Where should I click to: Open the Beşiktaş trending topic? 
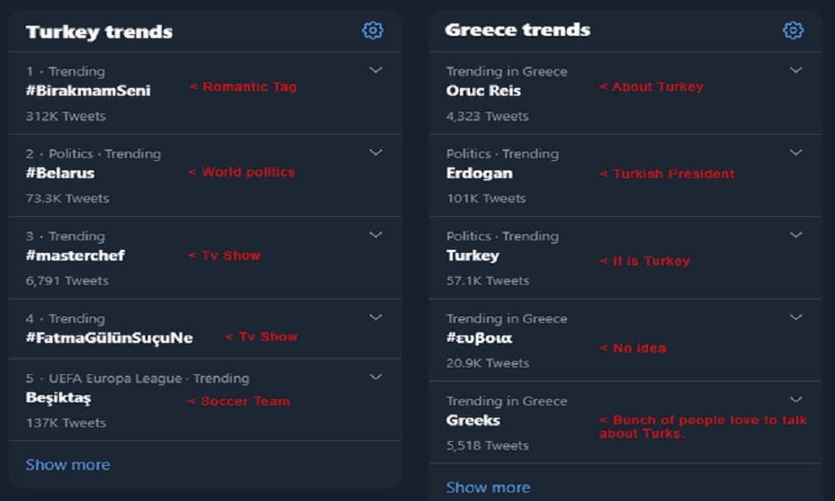pos(58,398)
